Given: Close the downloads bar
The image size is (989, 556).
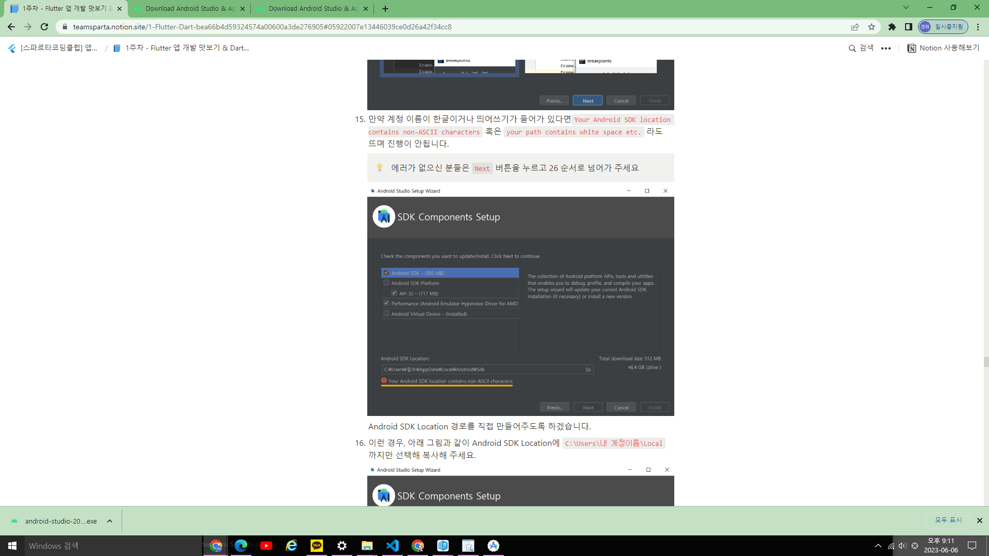Looking at the screenshot, I should [980, 520].
